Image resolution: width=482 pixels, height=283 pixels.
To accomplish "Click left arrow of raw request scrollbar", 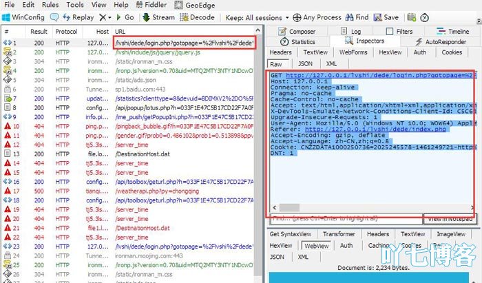I will click(x=275, y=207).
